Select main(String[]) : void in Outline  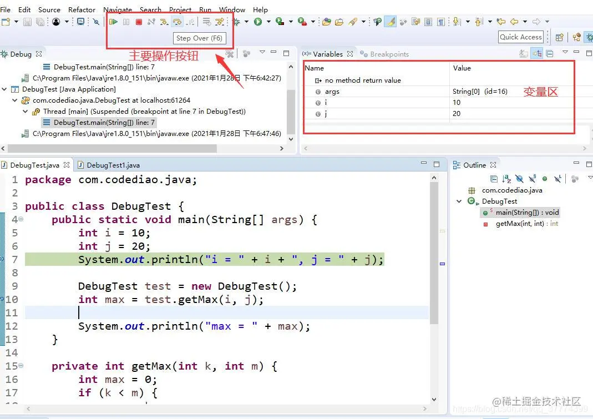(520, 213)
